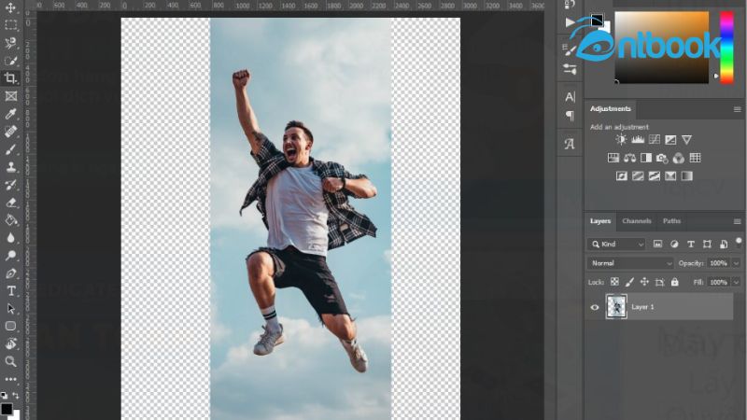Open the Layers panel menu
Viewport: 747px width, 420px height.
point(737,221)
